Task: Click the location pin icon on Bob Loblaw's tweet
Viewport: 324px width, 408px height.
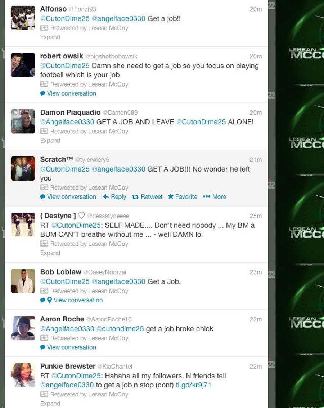Action: point(49,300)
